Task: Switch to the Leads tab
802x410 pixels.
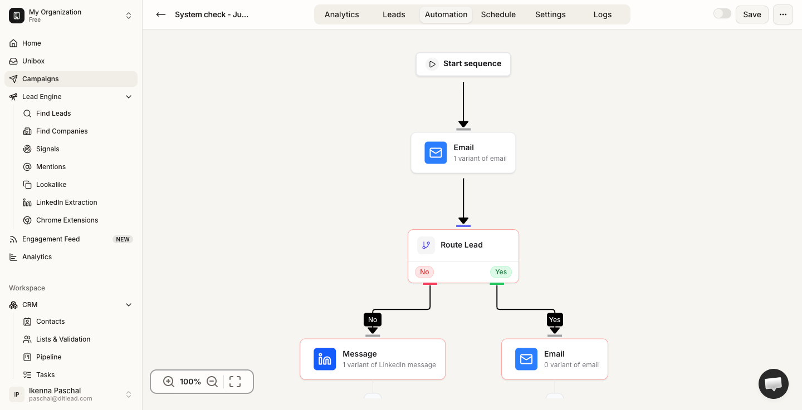Action: point(394,14)
